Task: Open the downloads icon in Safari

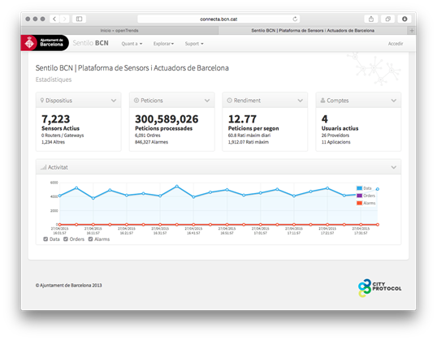Action: (405, 19)
